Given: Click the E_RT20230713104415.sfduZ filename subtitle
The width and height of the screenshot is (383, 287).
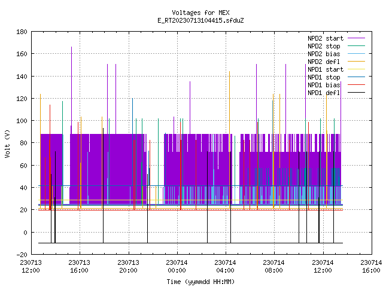Looking at the screenshot, I should (x=200, y=20).
